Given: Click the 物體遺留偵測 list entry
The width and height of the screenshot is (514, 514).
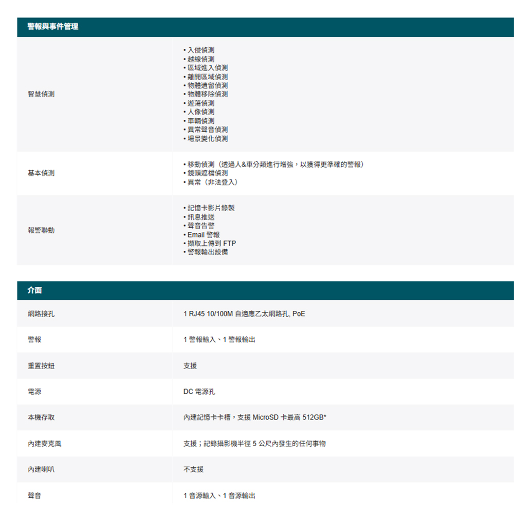Looking at the screenshot, I should click(207, 86).
